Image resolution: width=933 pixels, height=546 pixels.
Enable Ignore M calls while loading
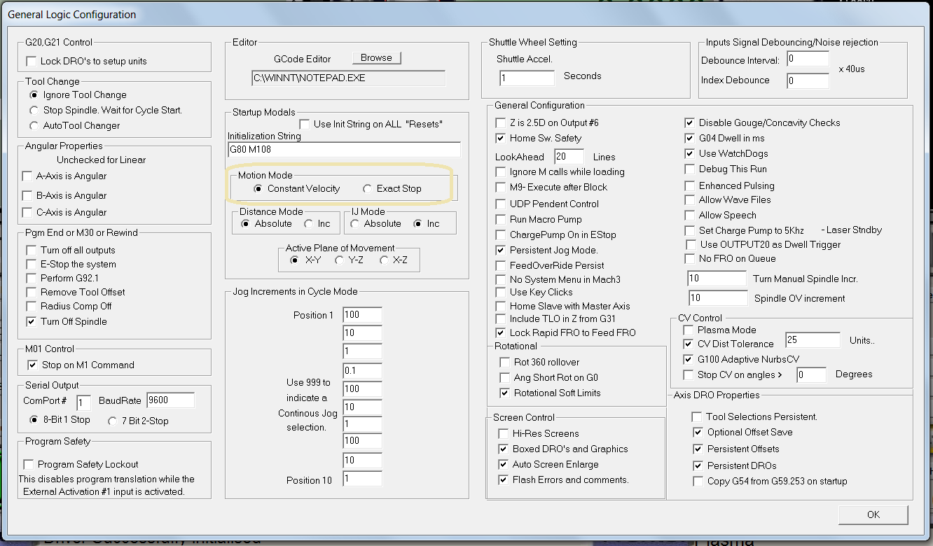click(500, 171)
